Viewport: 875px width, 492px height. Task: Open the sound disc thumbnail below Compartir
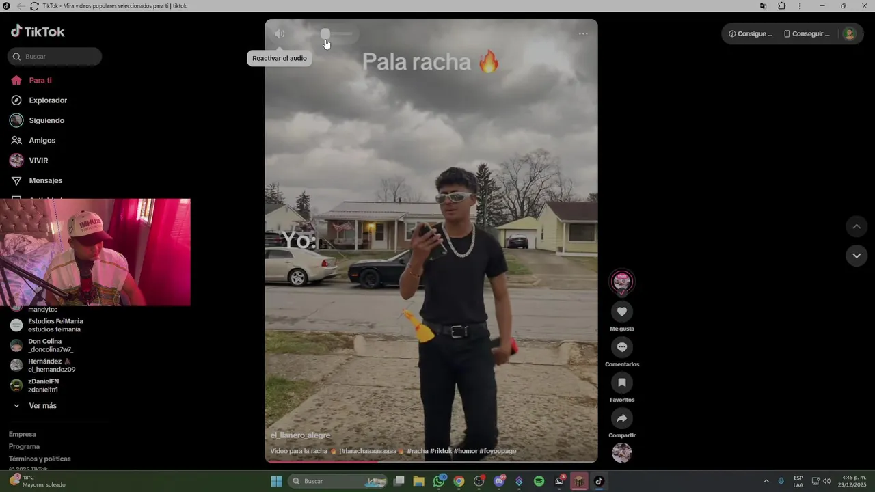[x=622, y=452]
